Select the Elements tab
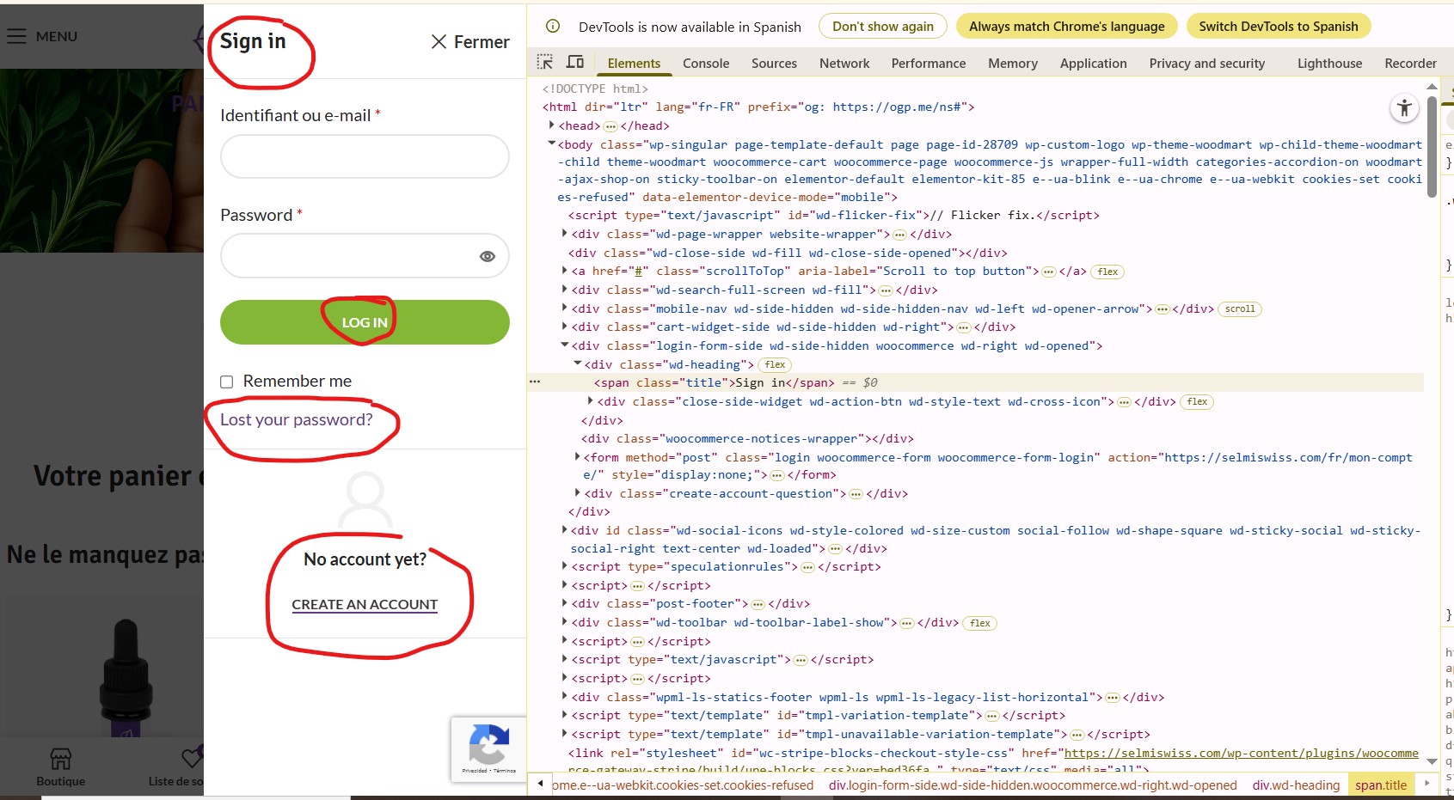 click(634, 63)
